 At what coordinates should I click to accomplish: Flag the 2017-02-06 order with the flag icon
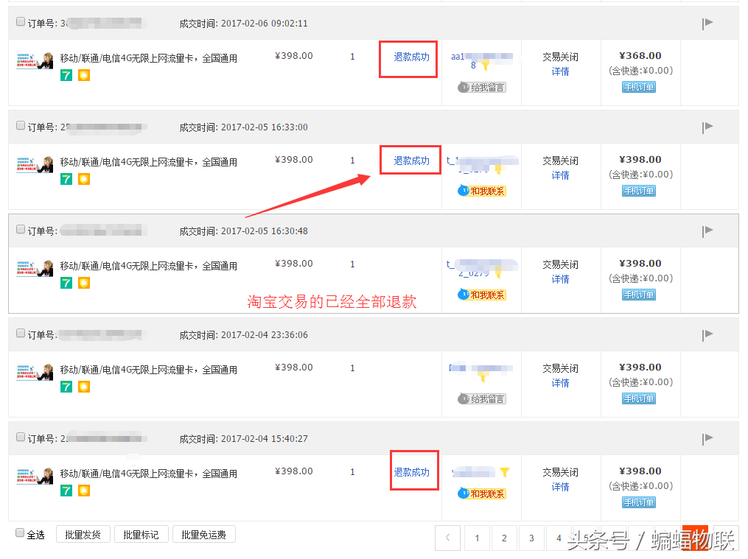coord(707,22)
